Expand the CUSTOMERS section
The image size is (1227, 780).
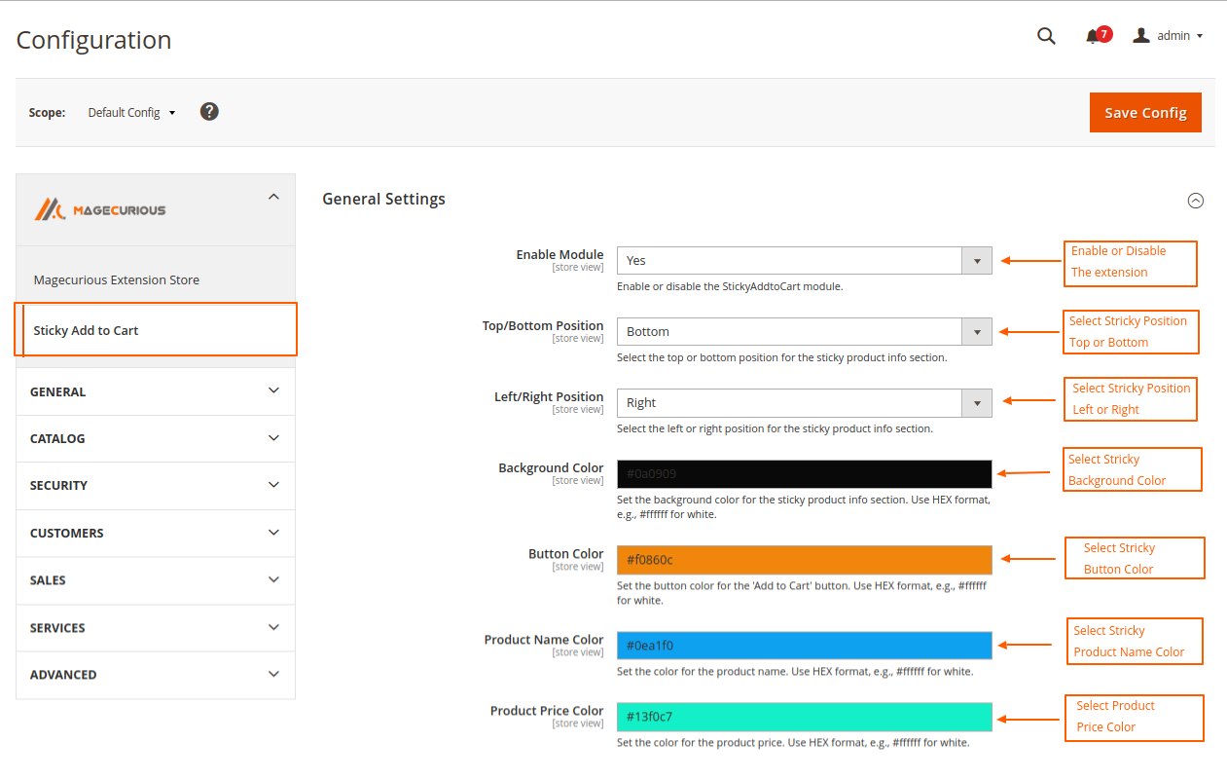[155, 533]
